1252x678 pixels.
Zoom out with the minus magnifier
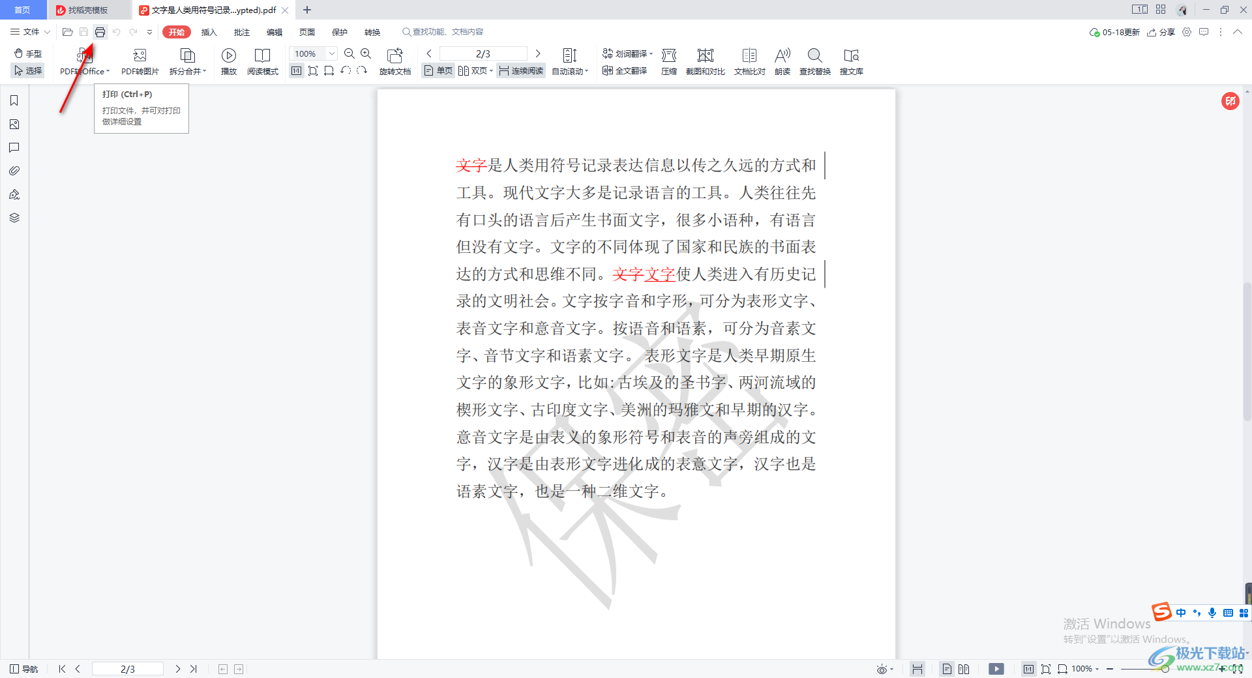click(x=350, y=53)
